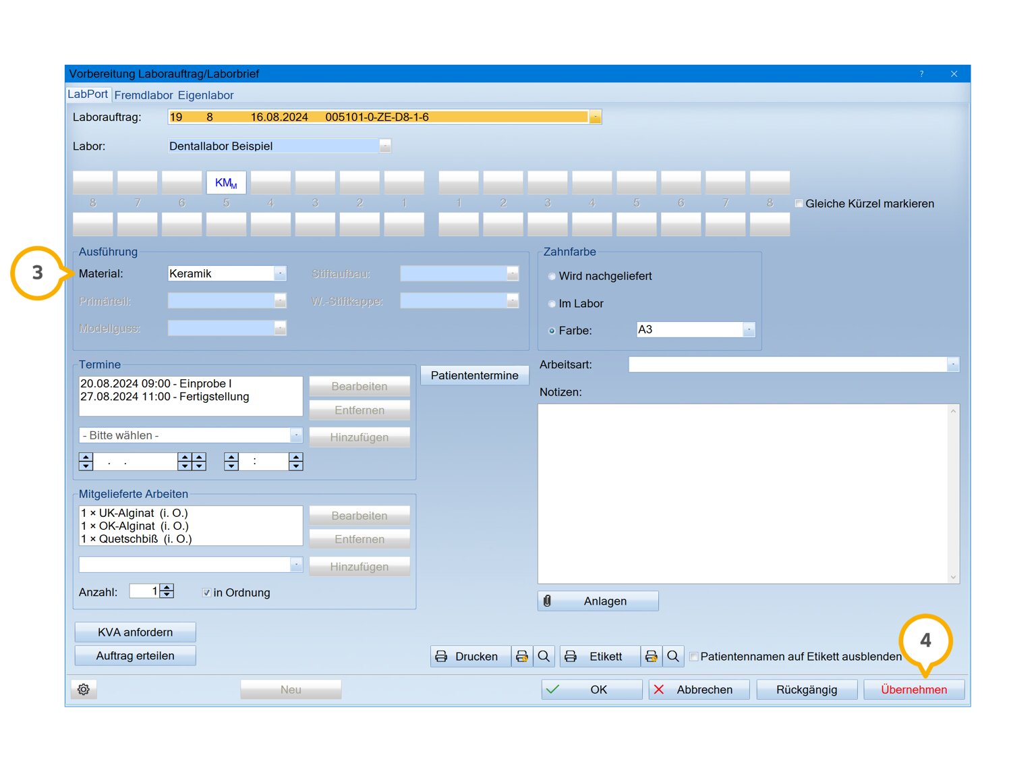
Task: Click the Abbrechen button
Action: 699,690
